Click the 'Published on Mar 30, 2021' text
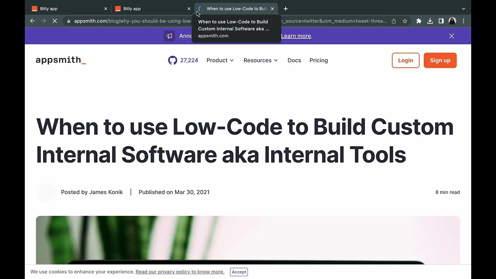 click(x=174, y=192)
